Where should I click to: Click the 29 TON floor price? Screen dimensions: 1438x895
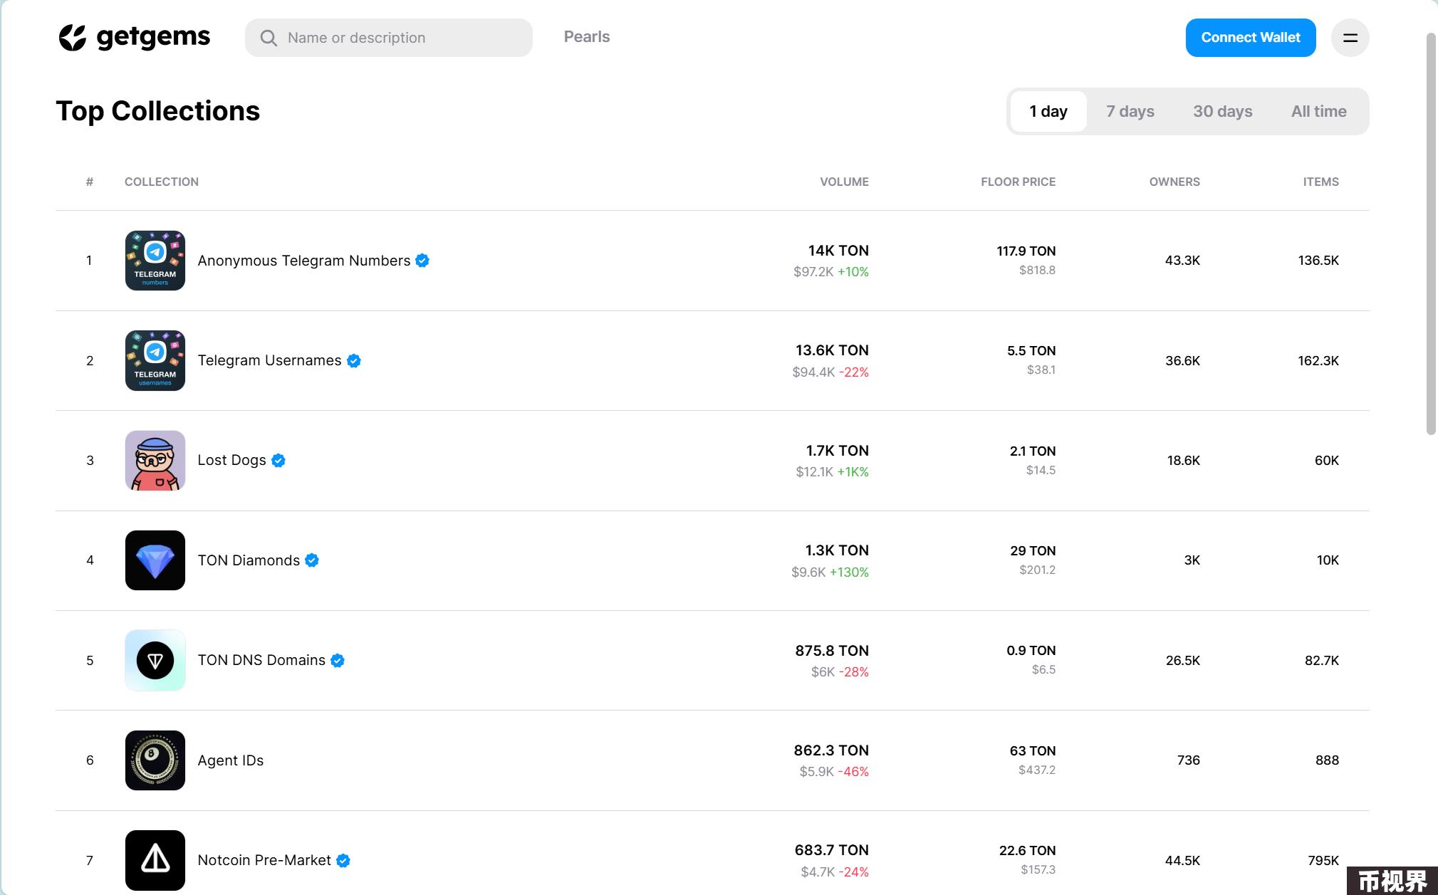[1033, 551]
